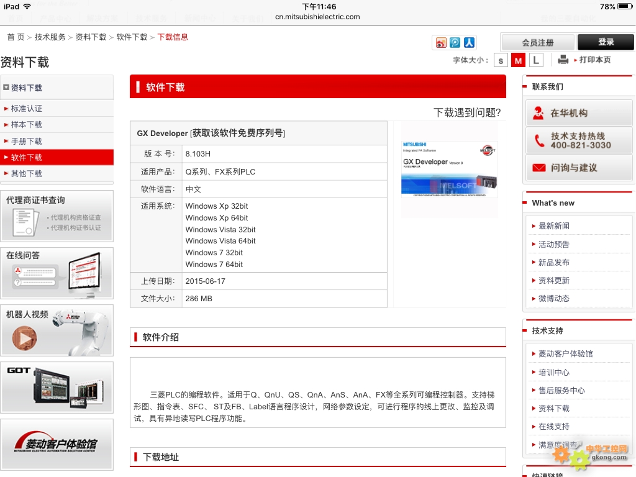Open the 代理商证书查询 banner

[x=57, y=216]
